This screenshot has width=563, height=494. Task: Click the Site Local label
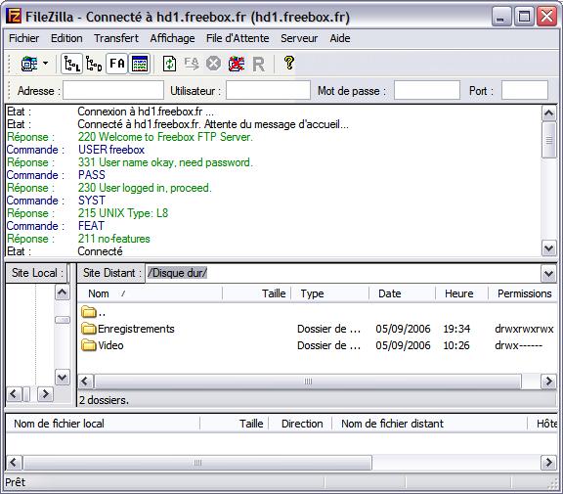[37, 273]
